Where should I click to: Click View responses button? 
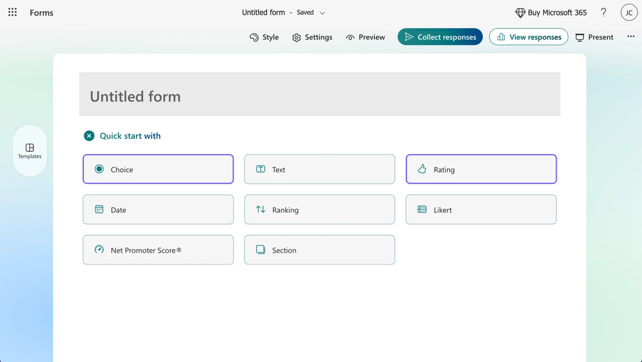click(528, 37)
